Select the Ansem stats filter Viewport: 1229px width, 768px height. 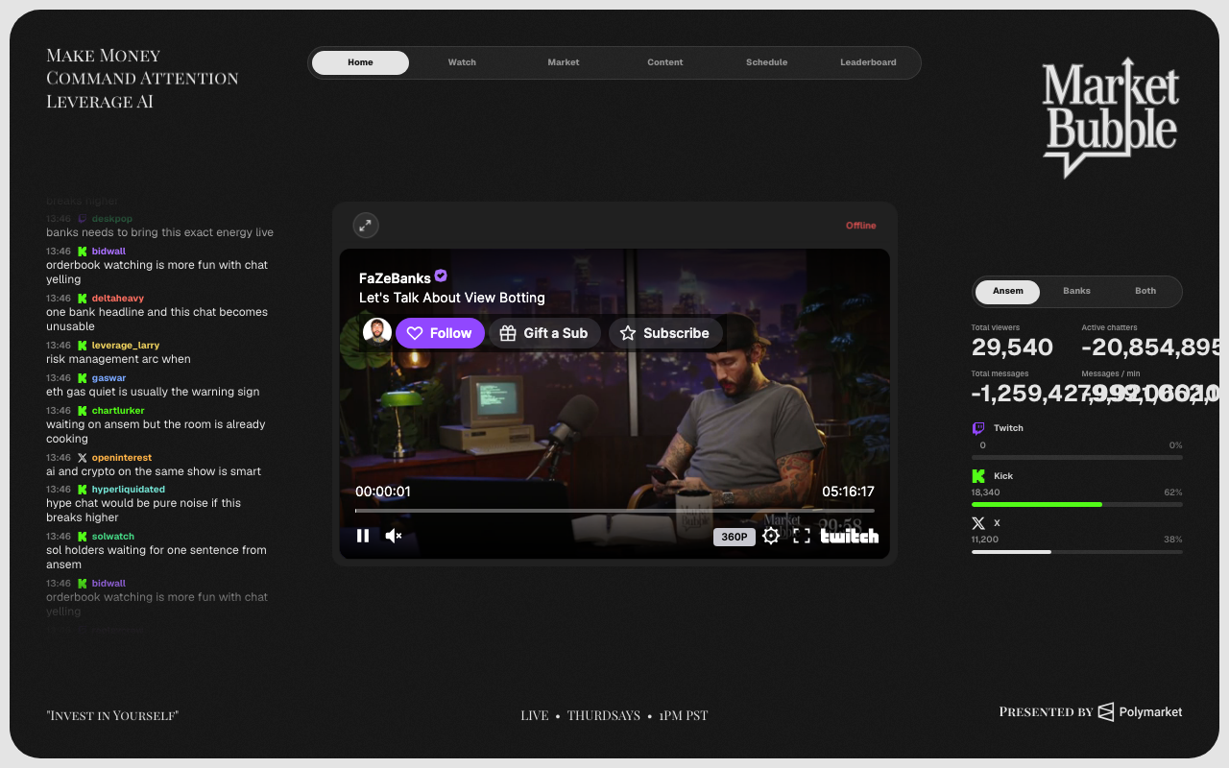coord(1008,291)
